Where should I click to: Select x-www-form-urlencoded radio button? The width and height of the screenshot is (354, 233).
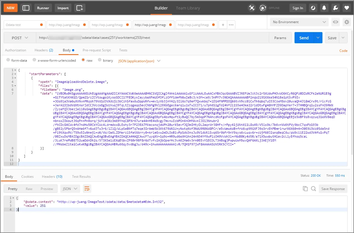pos(34,60)
